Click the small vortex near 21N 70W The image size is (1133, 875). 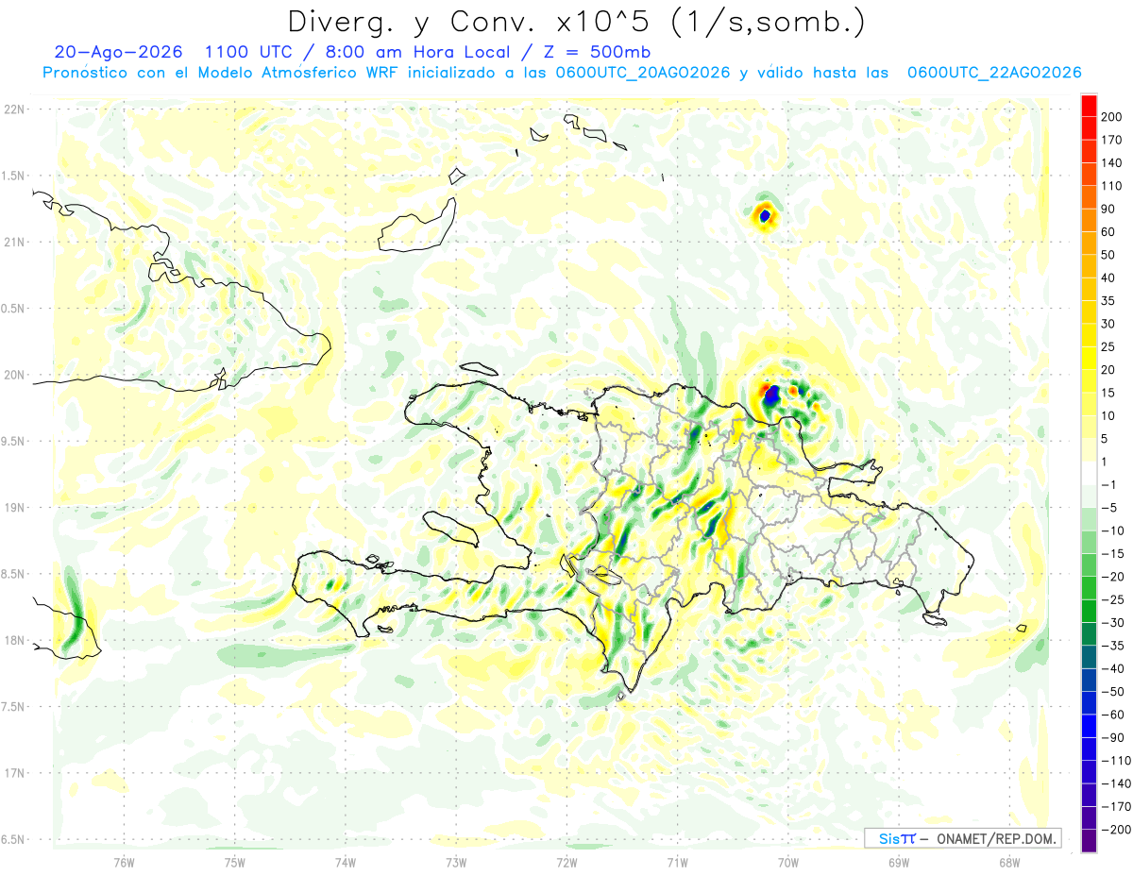764,217
